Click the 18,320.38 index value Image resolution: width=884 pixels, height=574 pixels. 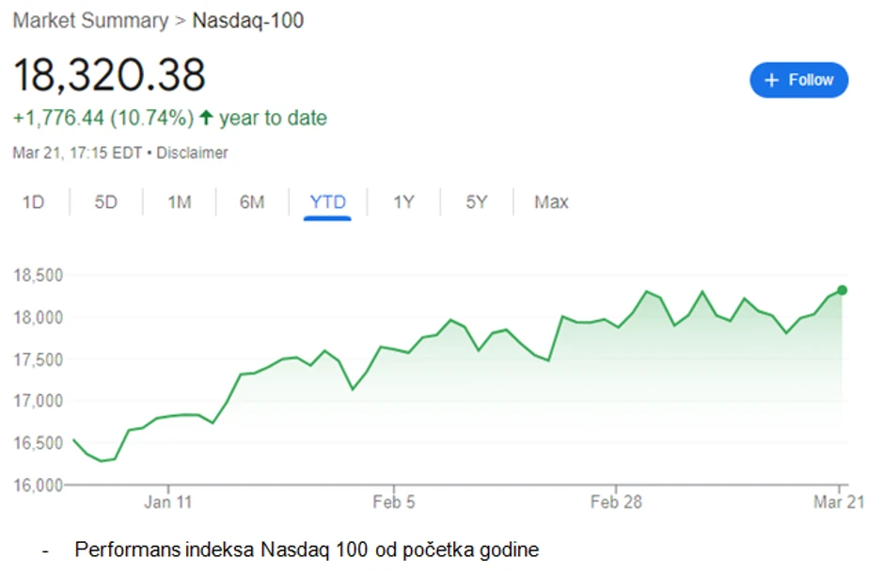(109, 74)
